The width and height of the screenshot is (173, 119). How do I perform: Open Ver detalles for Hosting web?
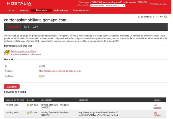pos(157,114)
